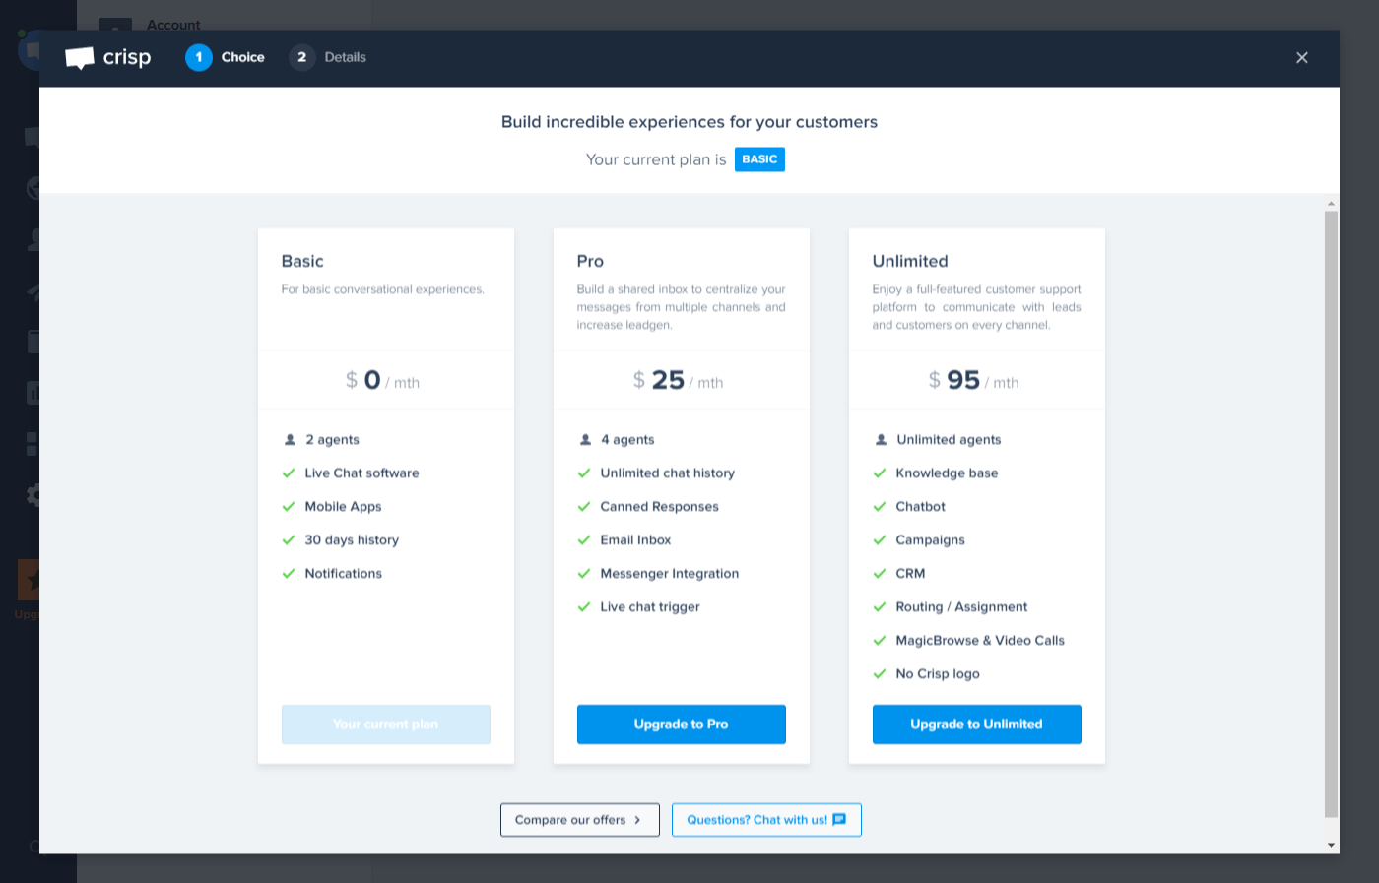1379x883 pixels.
Task: Click checkmark next to Email Inbox
Action: 584,540
